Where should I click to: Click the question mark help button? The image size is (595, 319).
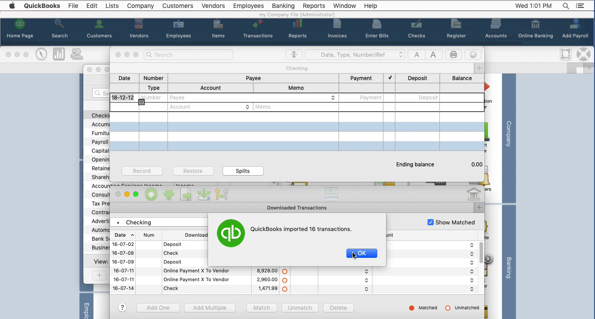[123, 308]
